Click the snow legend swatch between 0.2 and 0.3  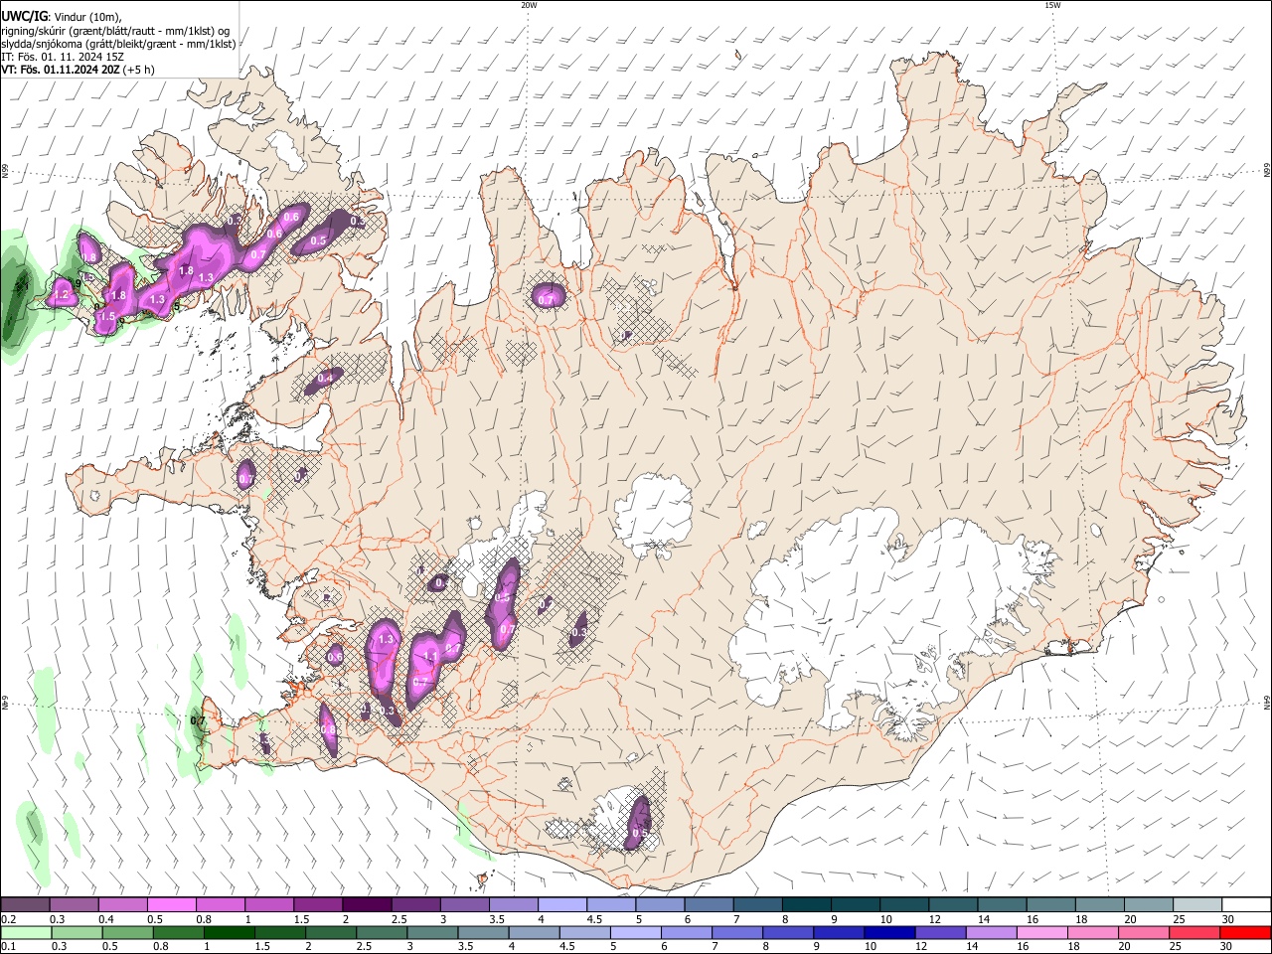tap(25, 904)
